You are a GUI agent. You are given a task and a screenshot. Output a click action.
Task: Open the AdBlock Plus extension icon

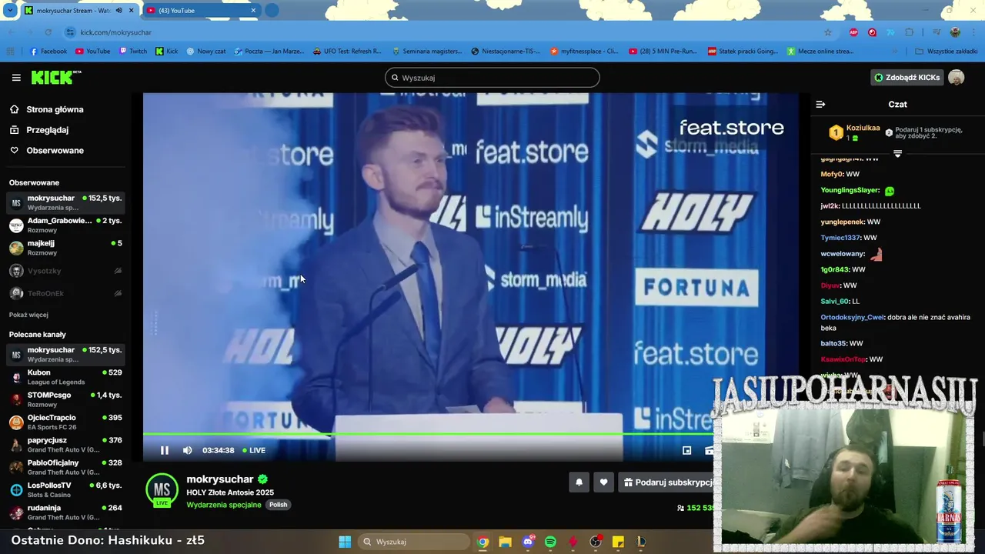point(853,32)
